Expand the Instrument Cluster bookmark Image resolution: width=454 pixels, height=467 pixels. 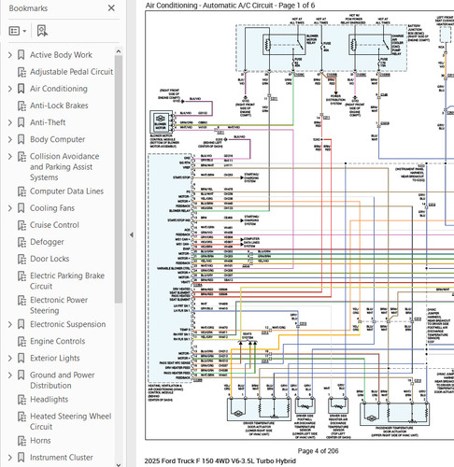[10, 458]
